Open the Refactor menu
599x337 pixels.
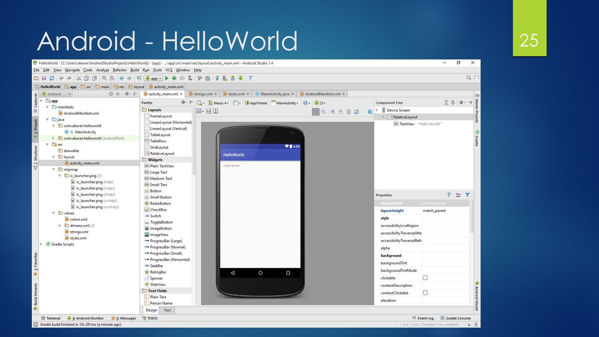pyautogui.click(x=120, y=70)
